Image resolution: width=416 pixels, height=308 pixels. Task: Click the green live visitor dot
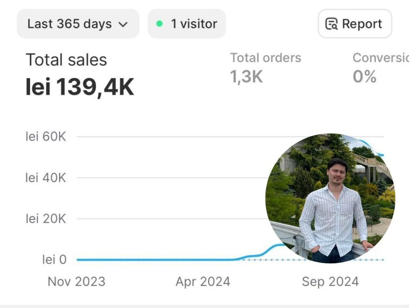point(160,24)
